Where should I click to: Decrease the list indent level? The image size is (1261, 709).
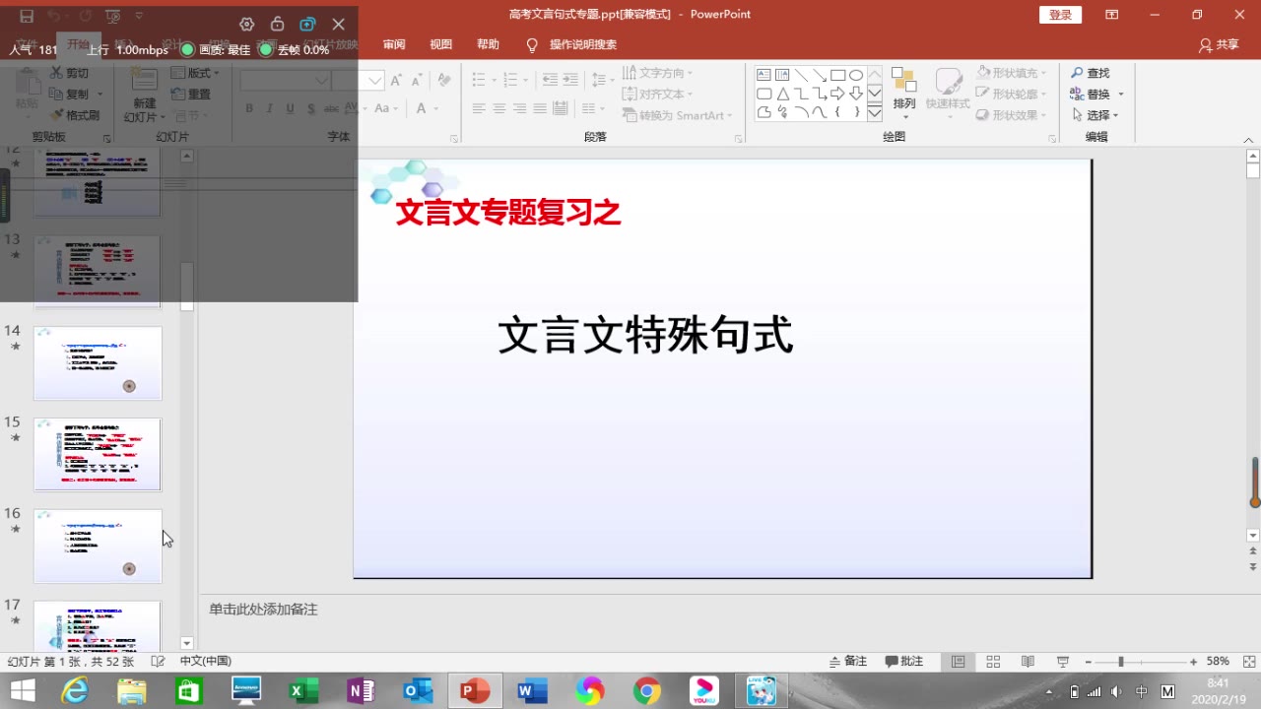[x=550, y=80]
